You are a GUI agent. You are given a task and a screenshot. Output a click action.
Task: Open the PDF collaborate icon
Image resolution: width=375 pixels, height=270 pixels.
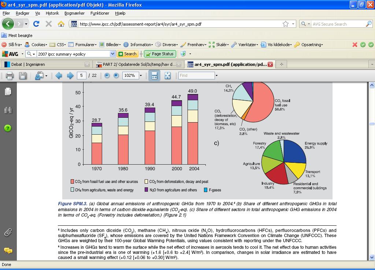[39, 76]
